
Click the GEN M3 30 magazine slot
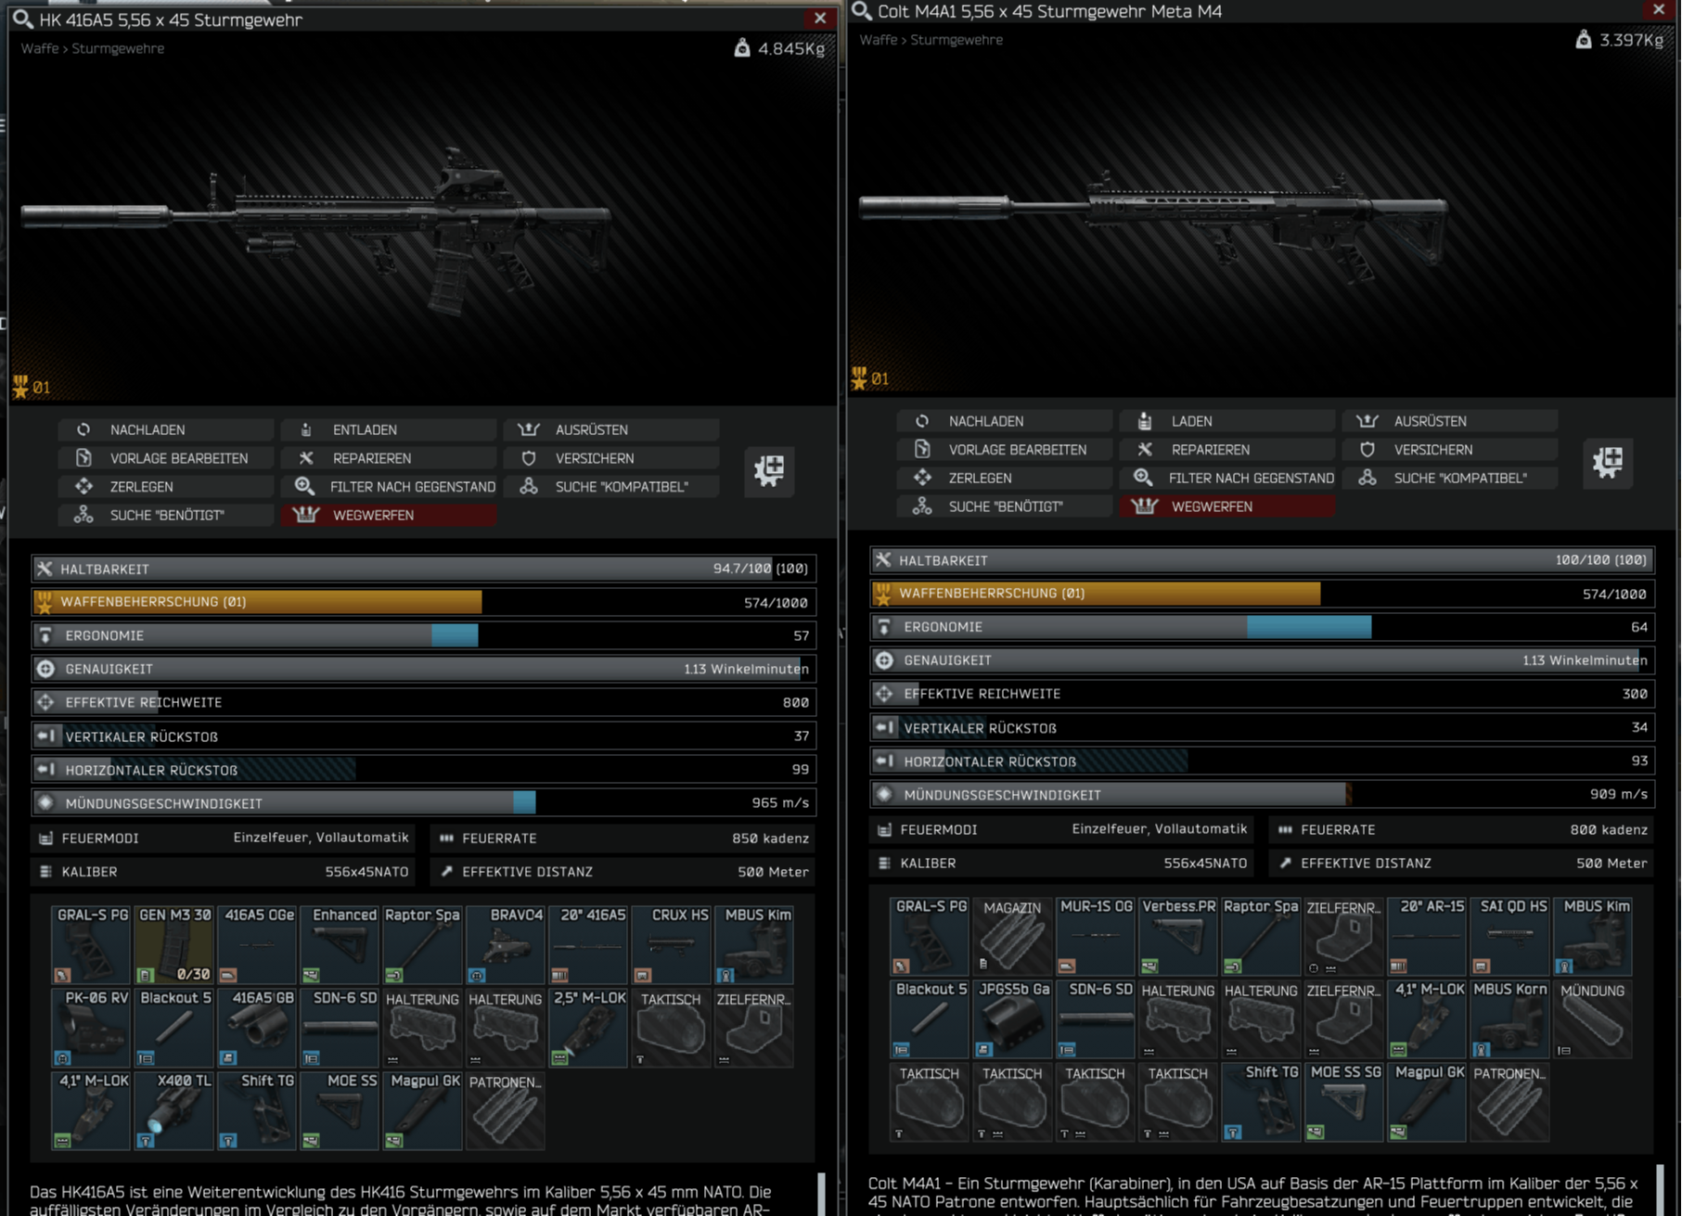point(174,944)
